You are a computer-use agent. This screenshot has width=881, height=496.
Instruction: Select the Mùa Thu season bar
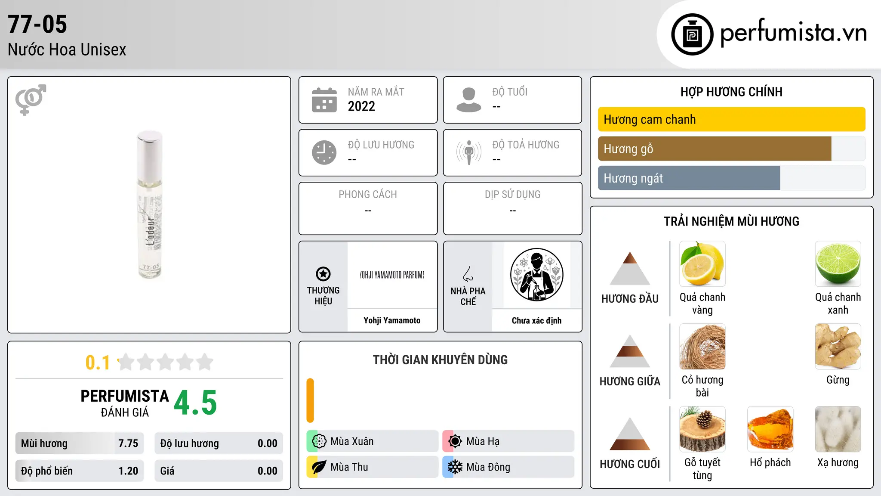(x=373, y=467)
